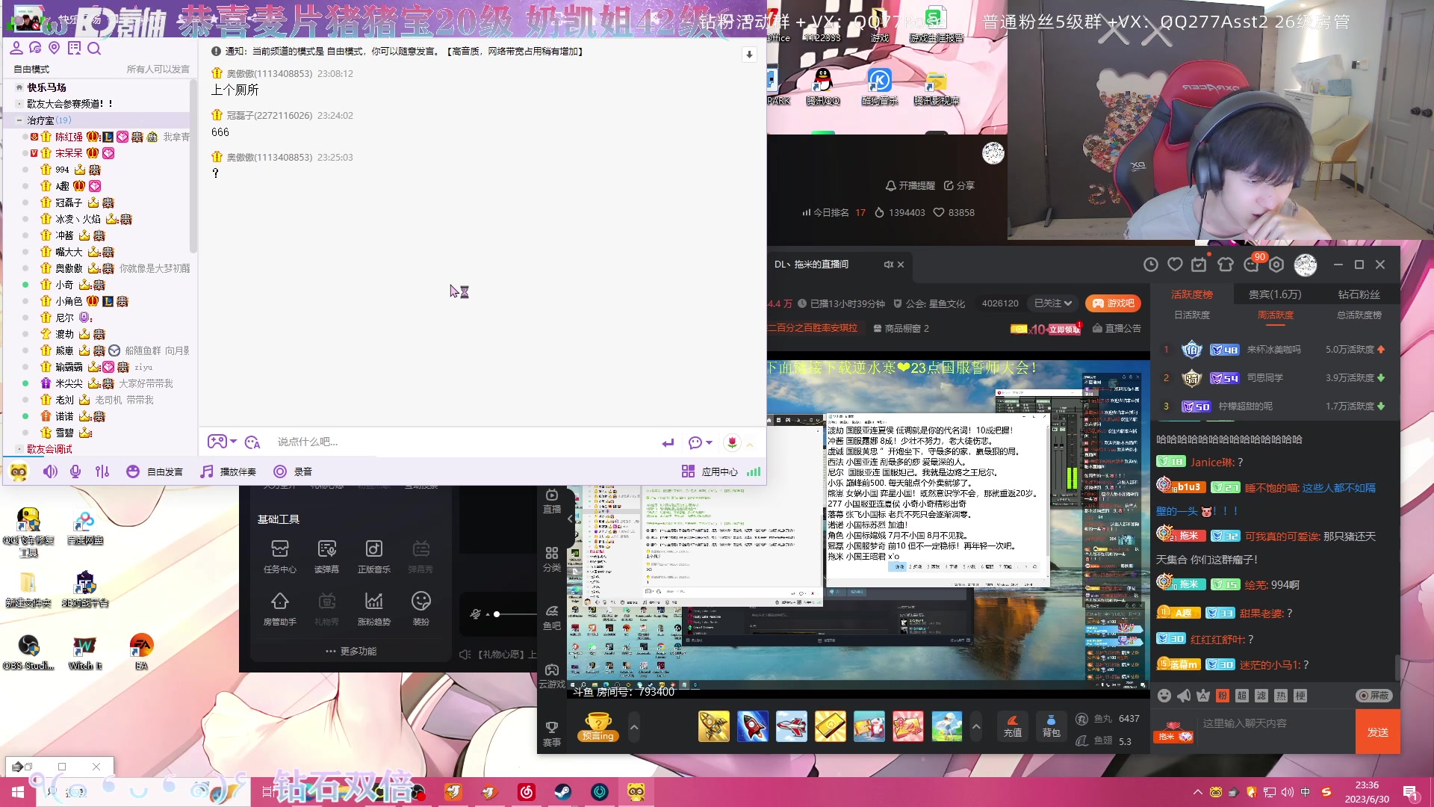Viewport: 1434px width, 807px height.
Task: Click the microphone volume slider knob
Action: click(x=497, y=614)
